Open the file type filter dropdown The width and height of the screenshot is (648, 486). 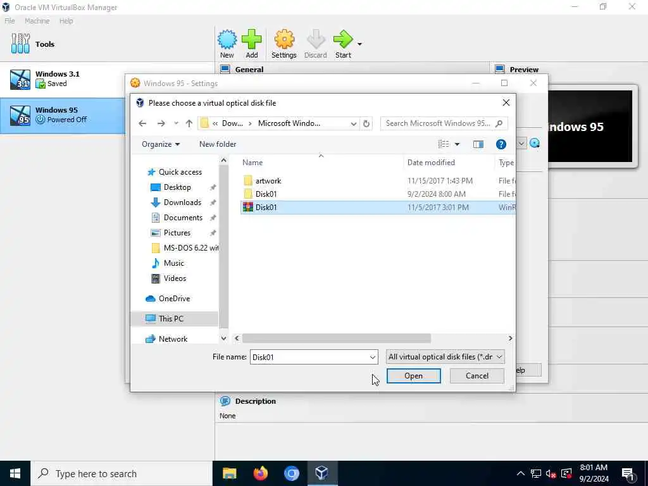(x=445, y=357)
